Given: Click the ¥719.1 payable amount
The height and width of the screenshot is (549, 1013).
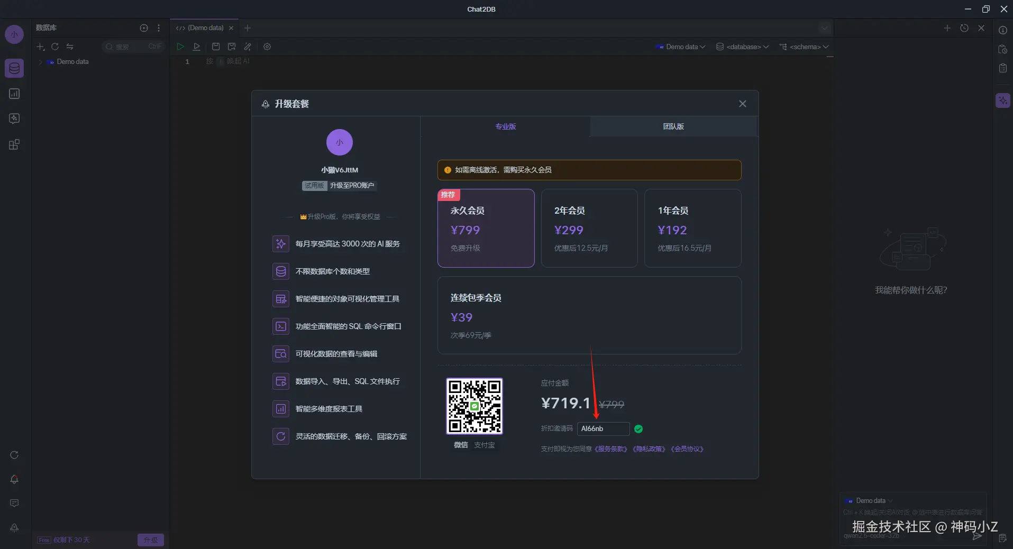Looking at the screenshot, I should (x=565, y=404).
